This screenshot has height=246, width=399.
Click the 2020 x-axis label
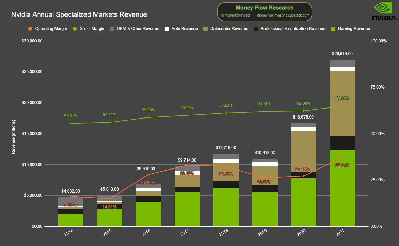(301, 233)
